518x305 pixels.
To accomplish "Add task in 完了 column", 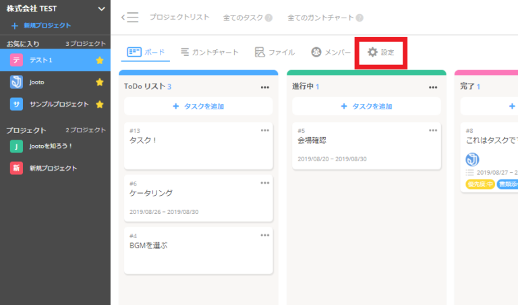I will tap(489, 106).
